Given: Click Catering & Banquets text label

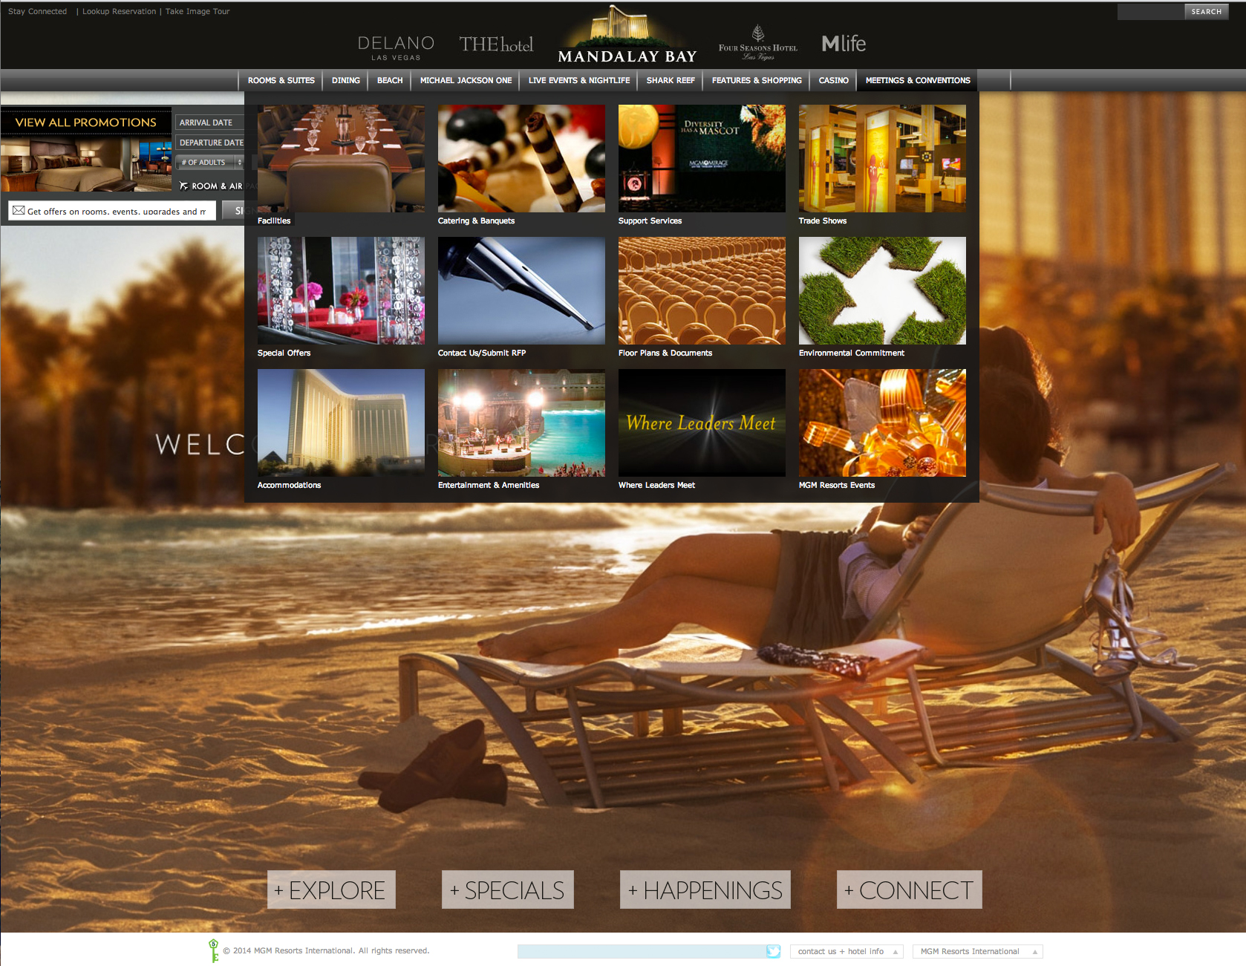Looking at the screenshot, I should pos(476,221).
